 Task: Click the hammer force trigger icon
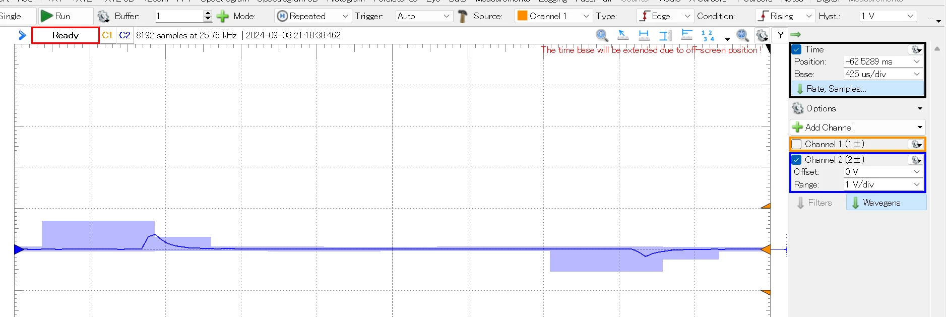pos(462,16)
